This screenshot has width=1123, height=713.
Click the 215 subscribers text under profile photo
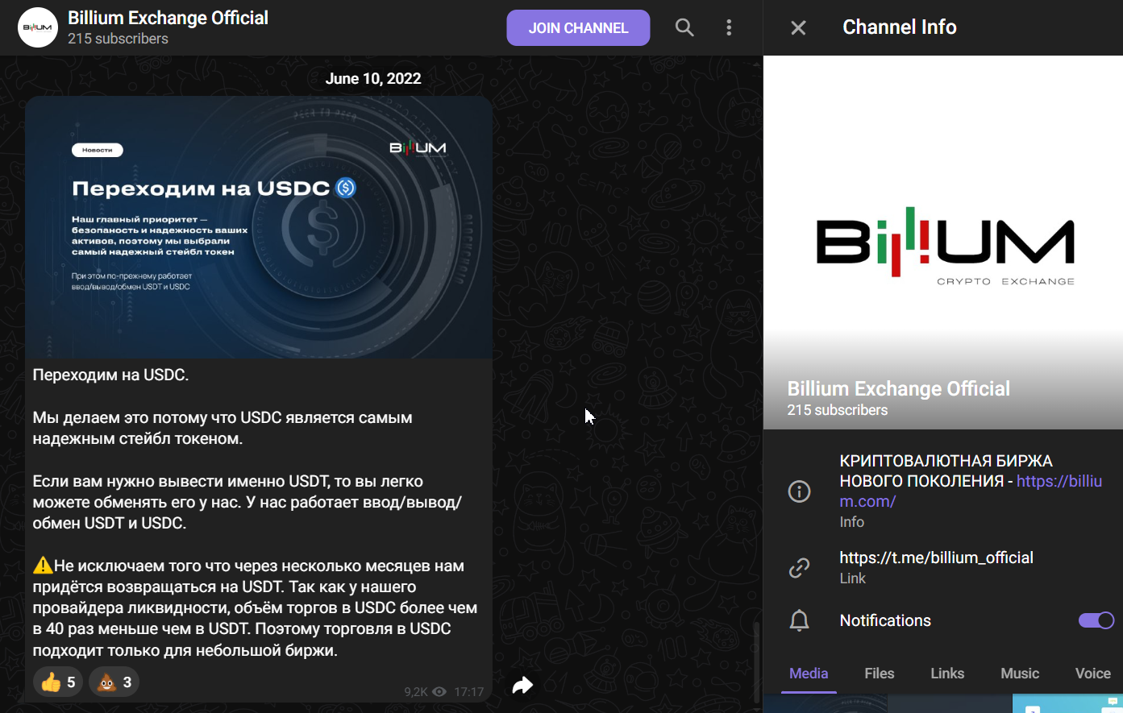point(838,410)
